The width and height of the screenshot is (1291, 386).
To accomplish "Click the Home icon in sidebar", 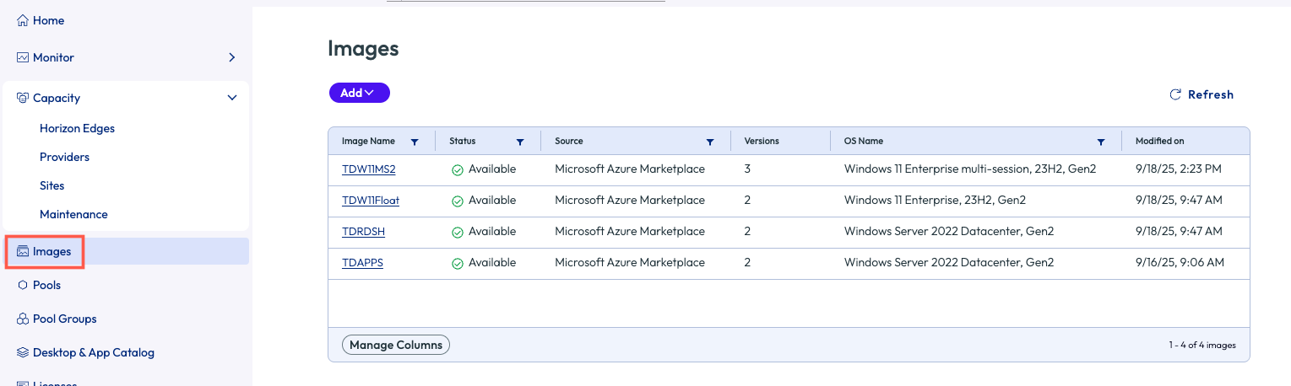I will point(23,20).
